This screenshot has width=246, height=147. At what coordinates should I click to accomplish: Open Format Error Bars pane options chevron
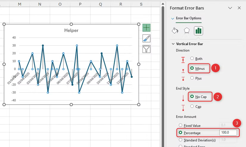pos(230,8)
